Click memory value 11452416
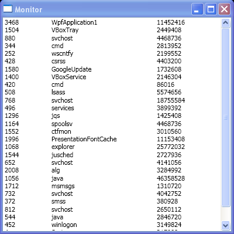The image size is (234, 234). coord(171,22)
